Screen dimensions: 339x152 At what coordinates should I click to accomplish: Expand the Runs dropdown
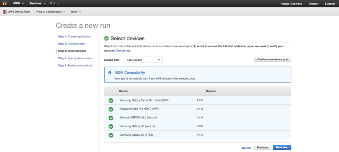76,12
